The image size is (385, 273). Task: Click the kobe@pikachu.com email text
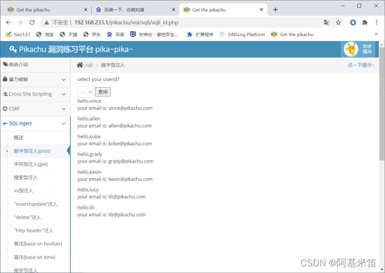point(130,144)
